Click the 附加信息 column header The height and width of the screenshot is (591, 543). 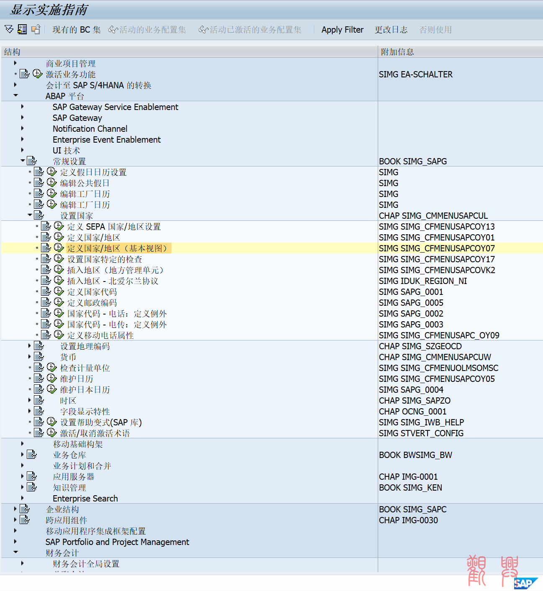tap(461, 52)
